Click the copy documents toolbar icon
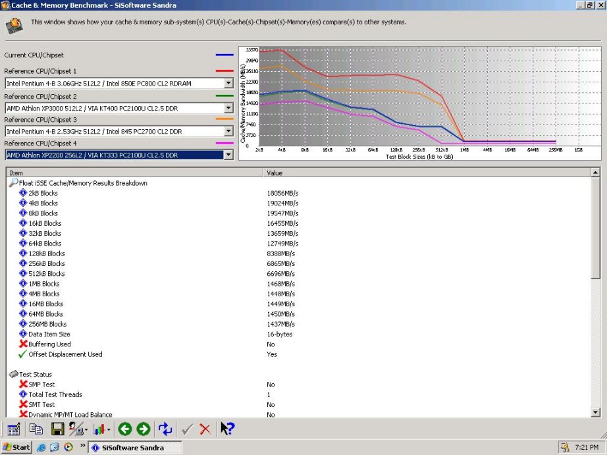Image resolution: width=607 pixels, height=455 pixels. [x=36, y=429]
